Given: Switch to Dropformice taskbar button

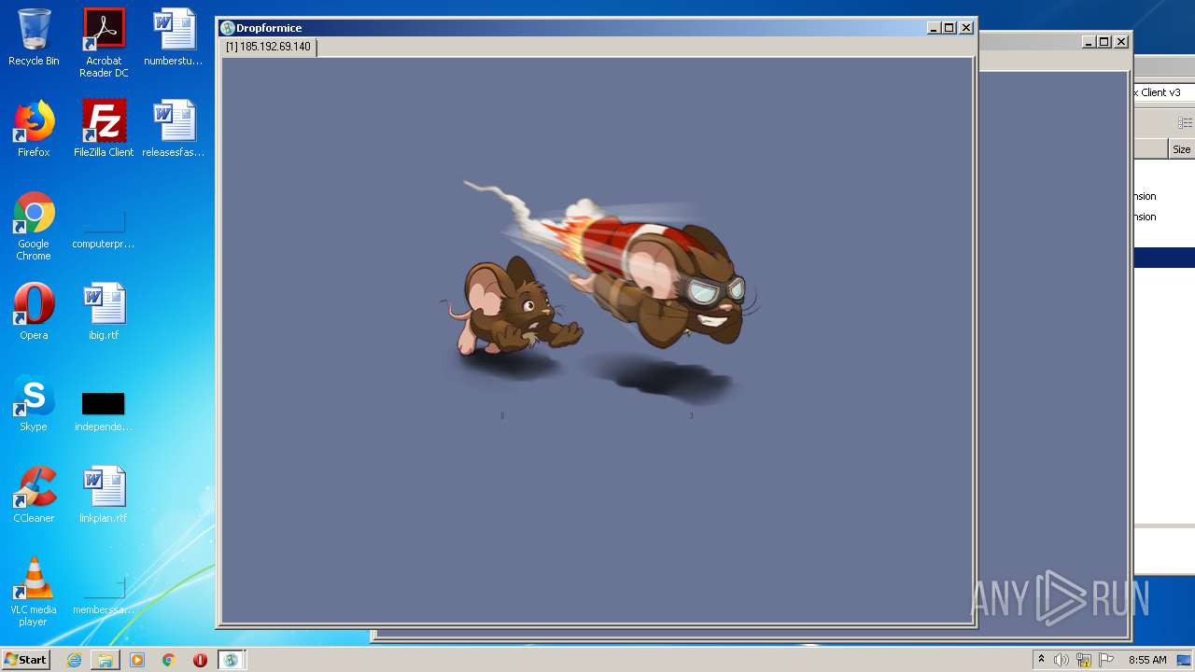Looking at the screenshot, I should pos(231,660).
